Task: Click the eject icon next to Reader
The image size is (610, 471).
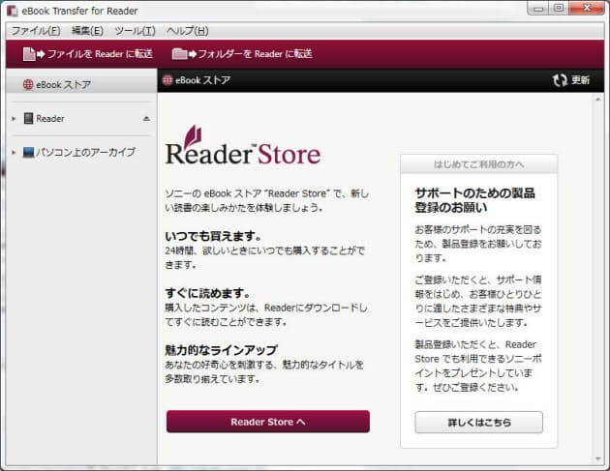Action: pyautogui.click(x=146, y=119)
